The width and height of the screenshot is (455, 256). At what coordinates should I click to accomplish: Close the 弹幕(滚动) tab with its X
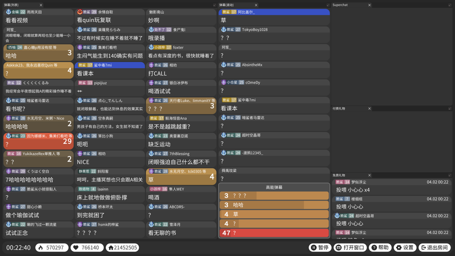(256, 5)
